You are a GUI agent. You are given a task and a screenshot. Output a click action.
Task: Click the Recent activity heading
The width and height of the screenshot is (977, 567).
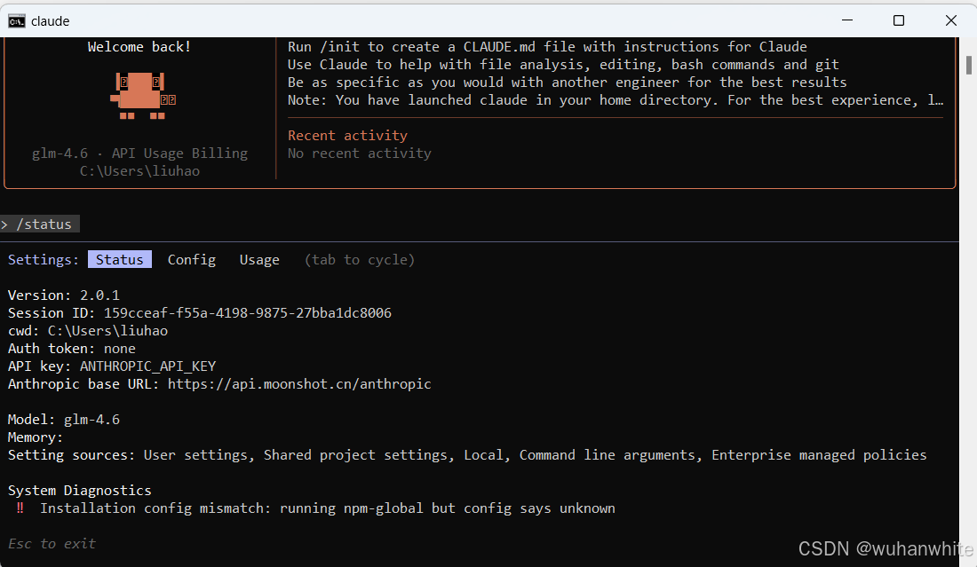click(346, 135)
